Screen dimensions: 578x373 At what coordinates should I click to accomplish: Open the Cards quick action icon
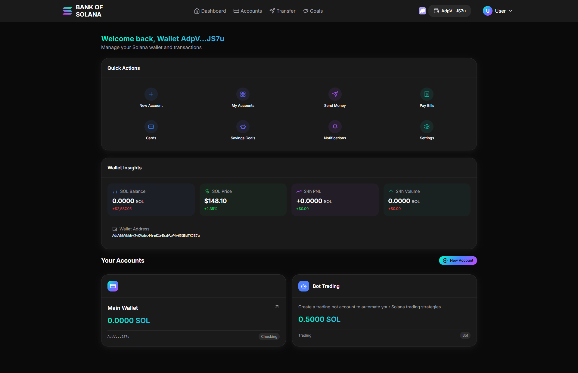pyautogui.click(x=151, y=127)
